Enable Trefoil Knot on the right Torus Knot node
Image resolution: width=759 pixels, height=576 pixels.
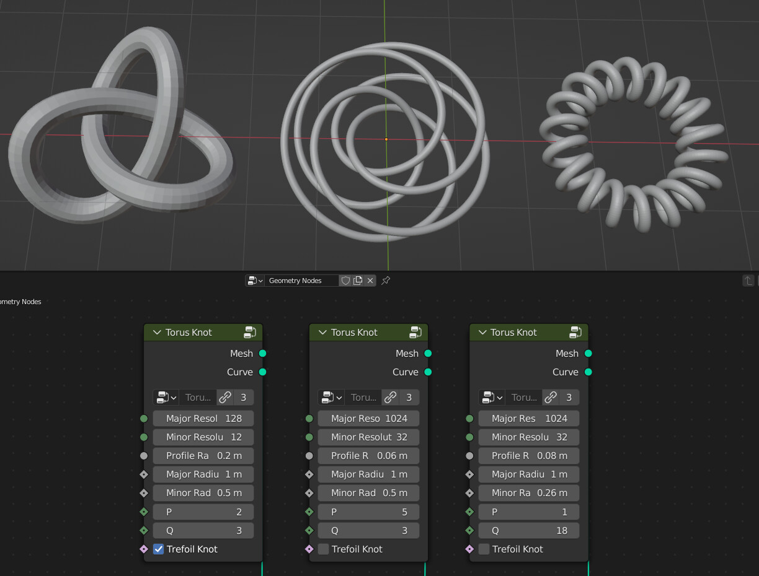pos(483,549)
